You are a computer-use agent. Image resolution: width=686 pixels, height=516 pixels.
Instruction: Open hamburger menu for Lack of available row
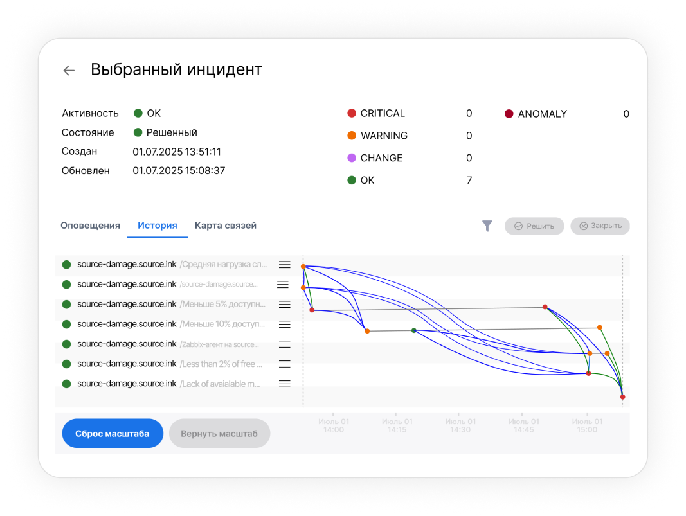tap(284, 384)
